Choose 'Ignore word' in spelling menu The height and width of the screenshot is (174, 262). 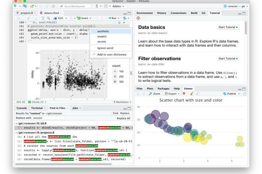(111, 48)
